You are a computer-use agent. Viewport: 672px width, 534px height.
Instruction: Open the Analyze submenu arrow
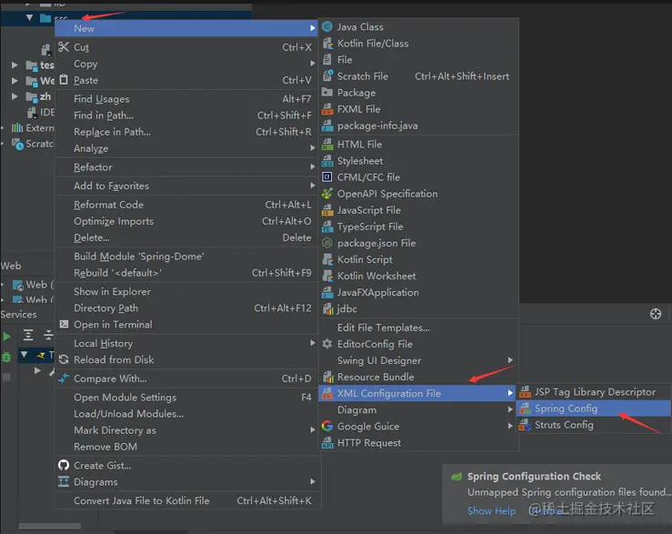pos(313,148)
